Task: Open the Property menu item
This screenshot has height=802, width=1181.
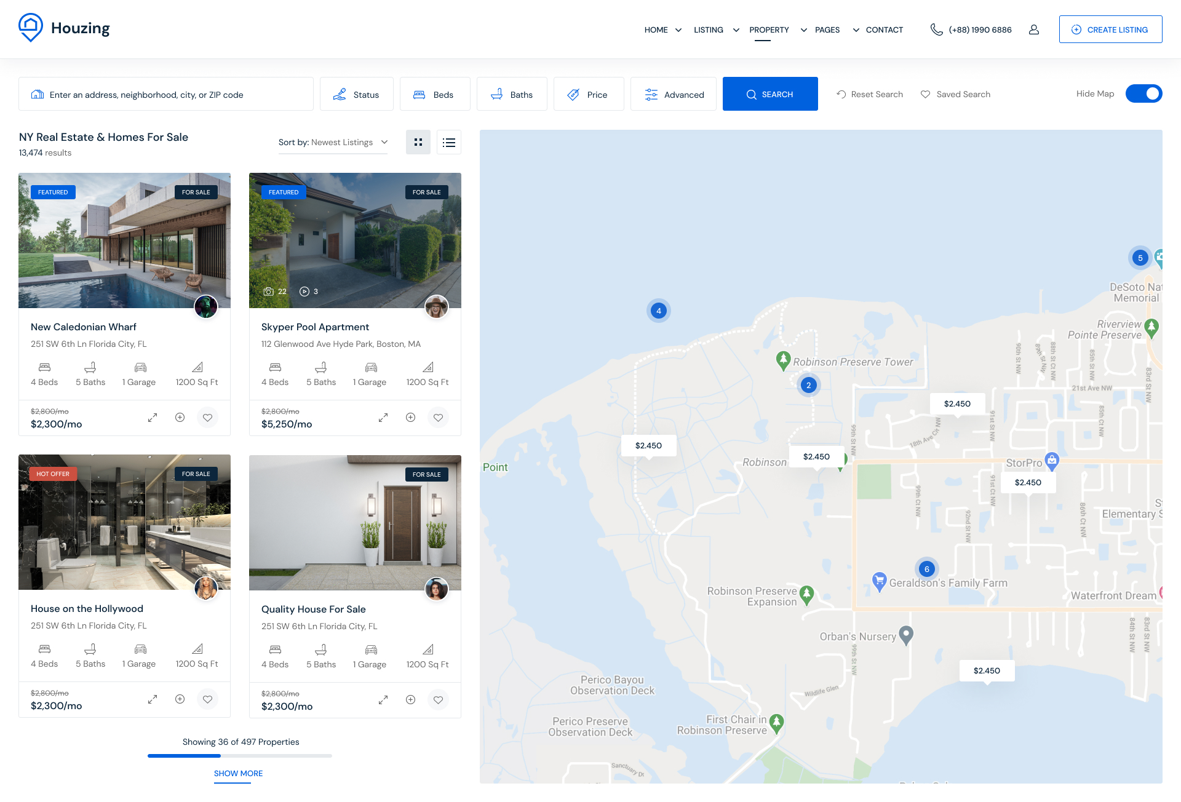Action: tap(769, 30)
